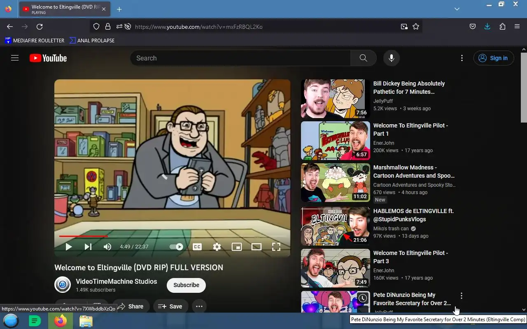Open the green app icon on the taskbar
Image resolution: width=527 pixels, height=329 pixels.
coord(35,321)
